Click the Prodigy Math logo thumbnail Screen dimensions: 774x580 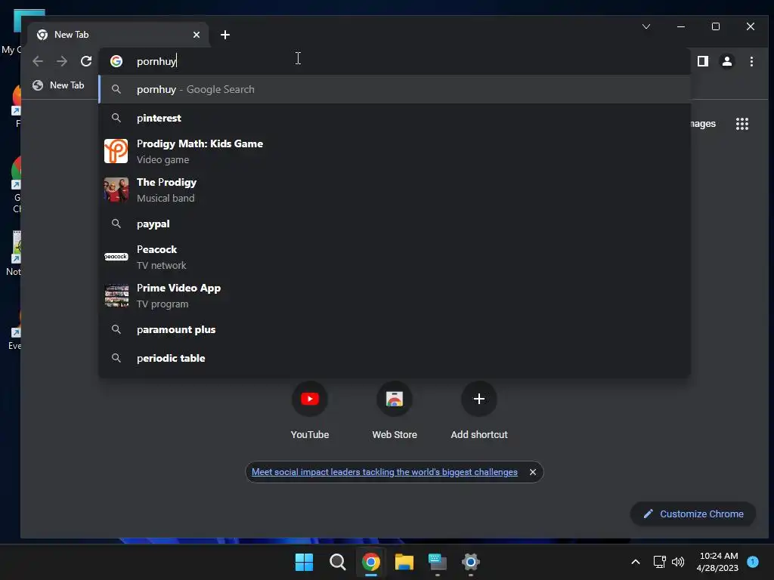116,151
